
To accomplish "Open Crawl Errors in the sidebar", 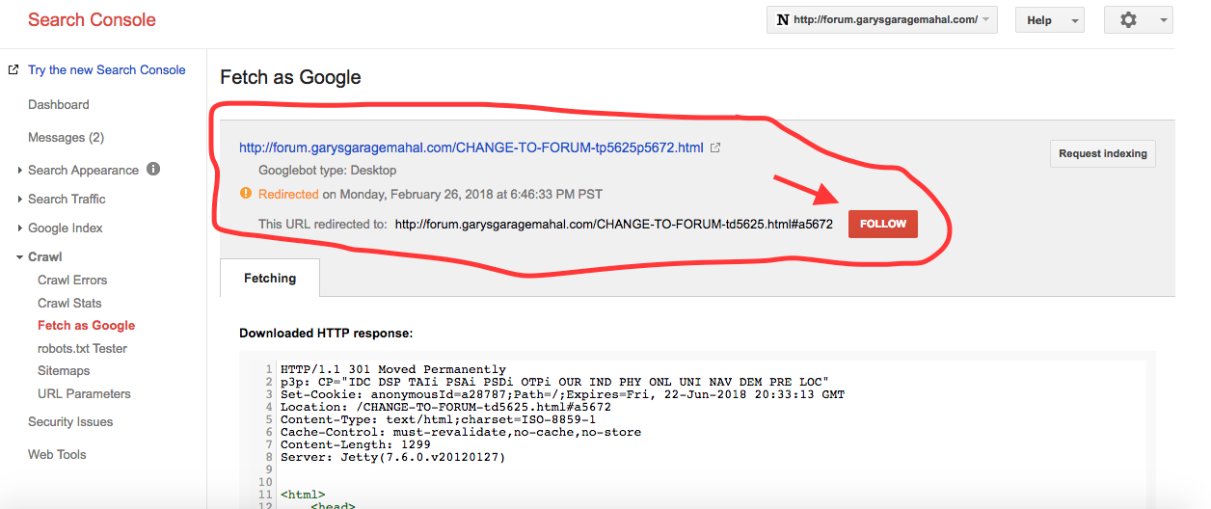I will pos(72,281).
